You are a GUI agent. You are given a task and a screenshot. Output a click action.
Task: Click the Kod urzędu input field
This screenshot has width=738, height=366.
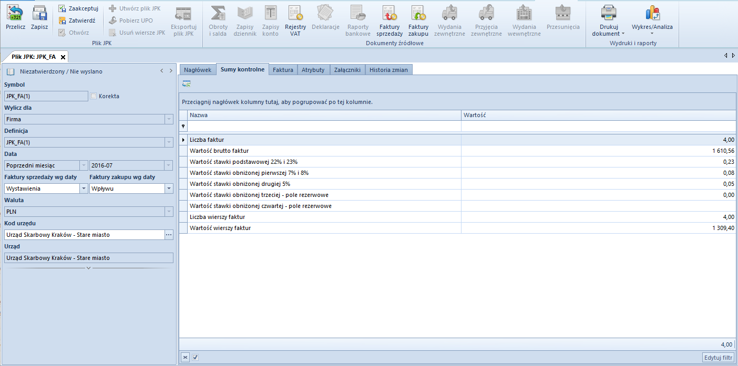84,235
